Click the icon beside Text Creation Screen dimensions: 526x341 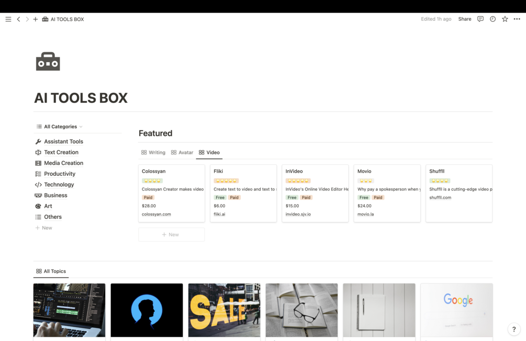pos(38,152)
